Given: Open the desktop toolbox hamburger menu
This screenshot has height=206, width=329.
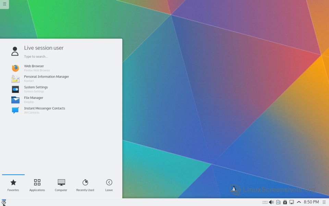Looking at the screenshot, I should [x=4, y=4].
